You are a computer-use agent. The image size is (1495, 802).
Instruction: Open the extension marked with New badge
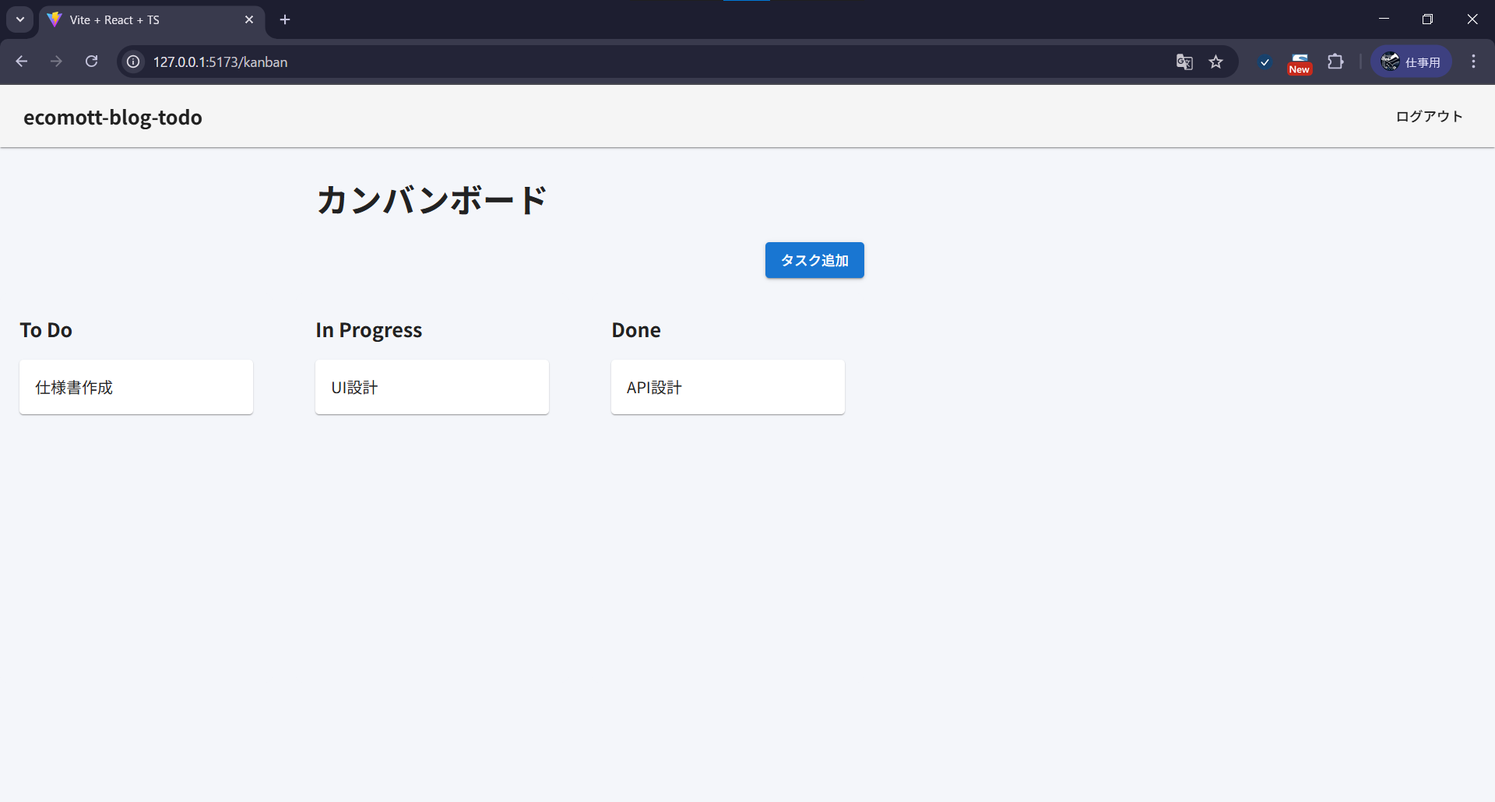coord(1300,62)
